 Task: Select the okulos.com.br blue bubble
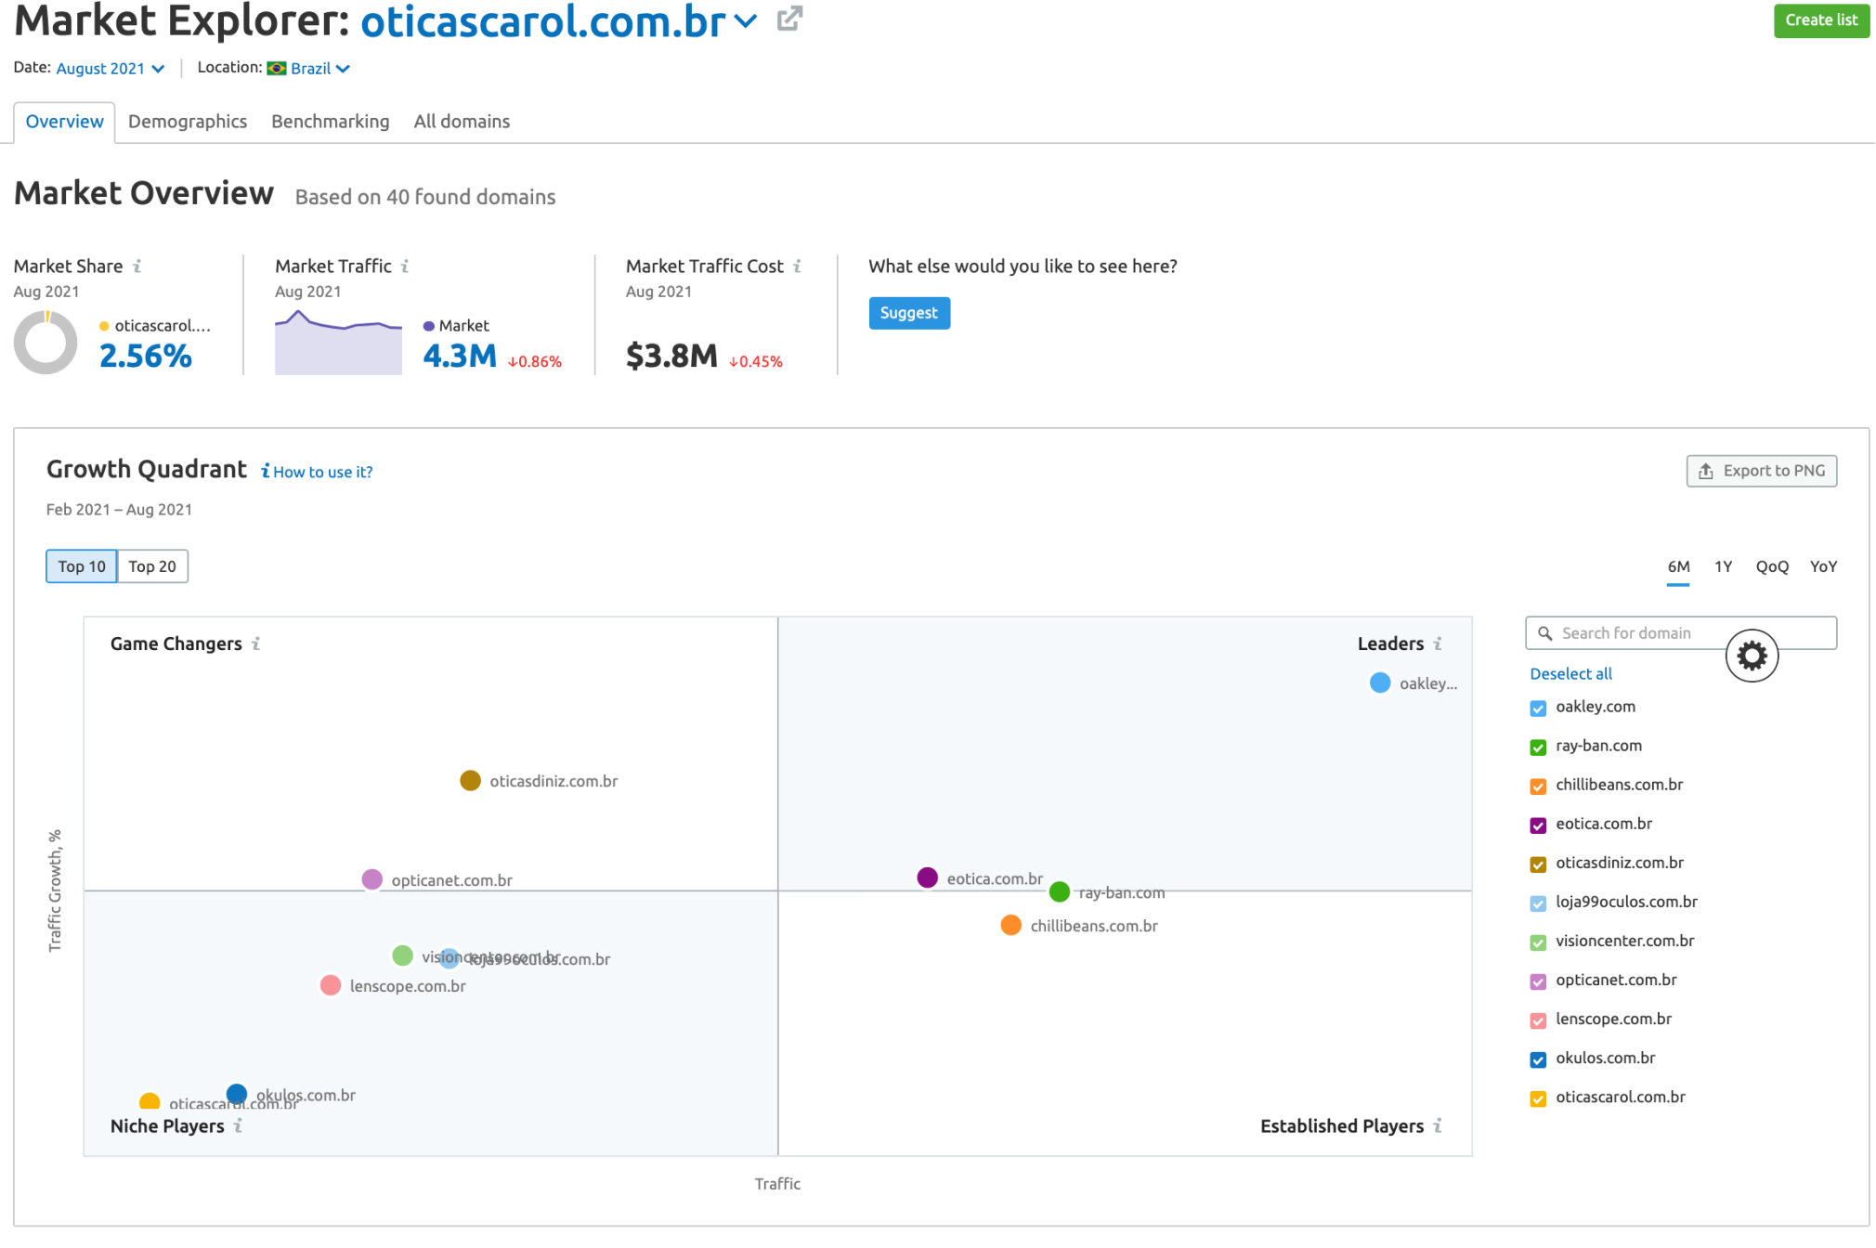pyautogui.click(x=237, y=1093)
